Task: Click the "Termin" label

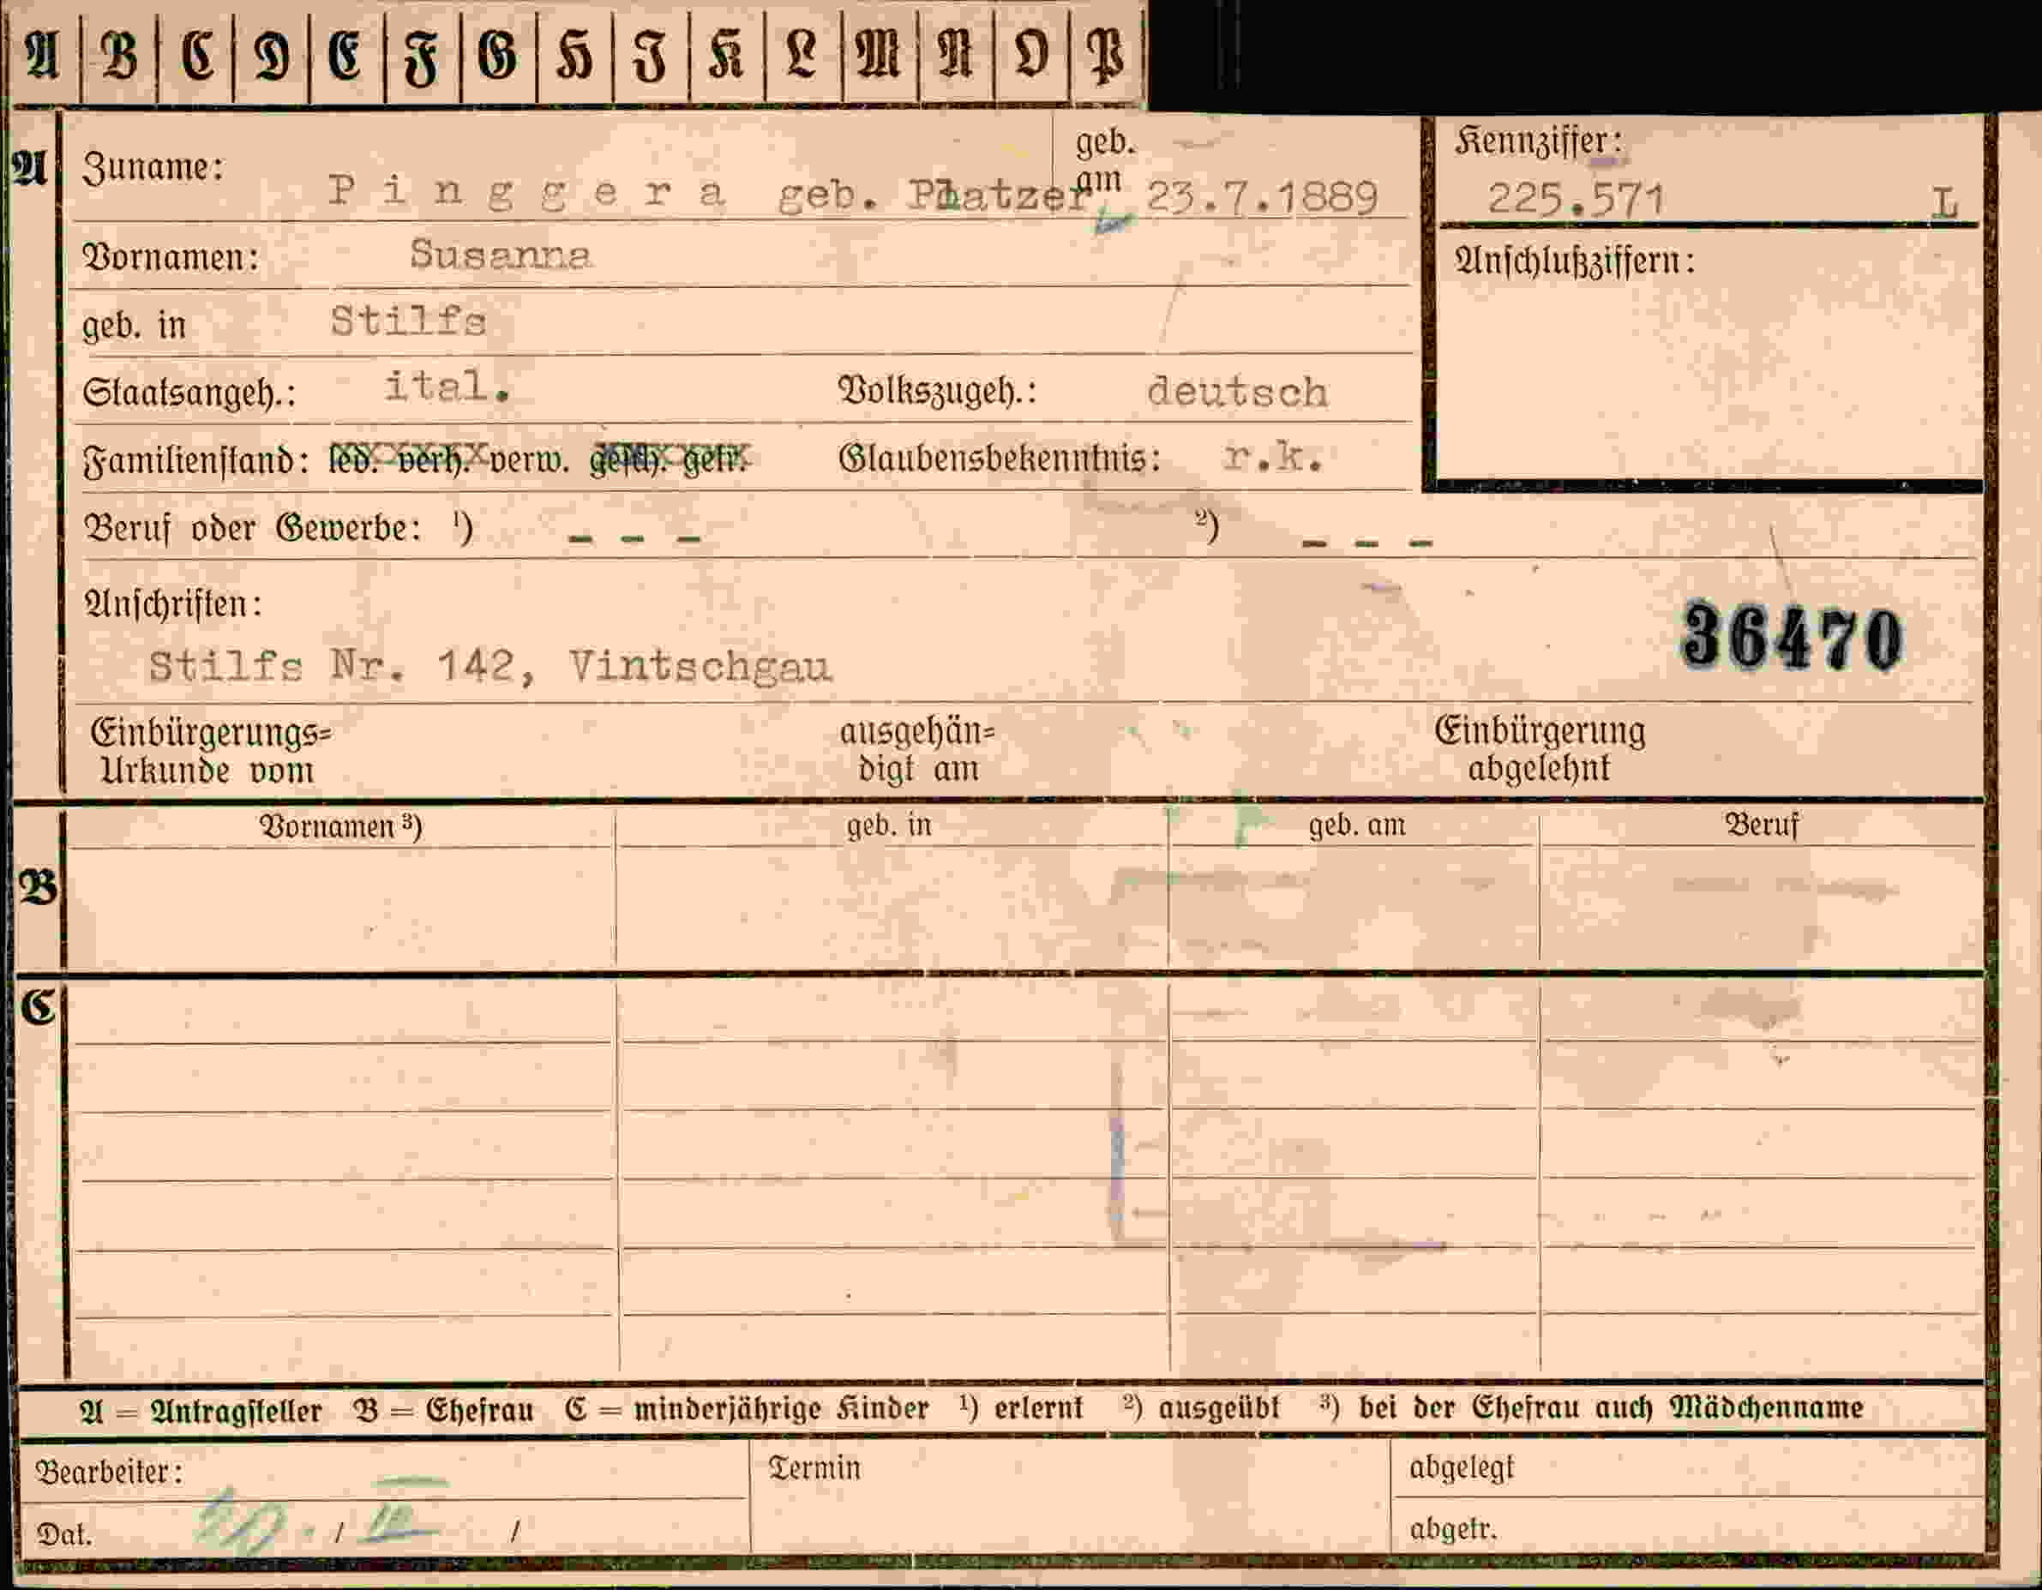Action: 814,1468
